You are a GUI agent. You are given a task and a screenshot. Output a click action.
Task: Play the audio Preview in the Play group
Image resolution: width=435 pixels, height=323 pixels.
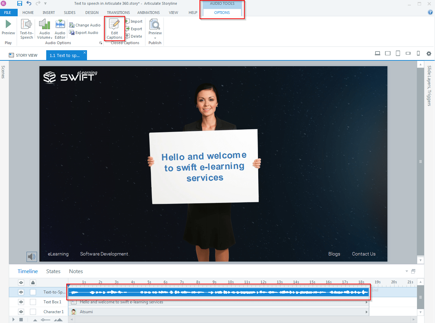point(8,27)
